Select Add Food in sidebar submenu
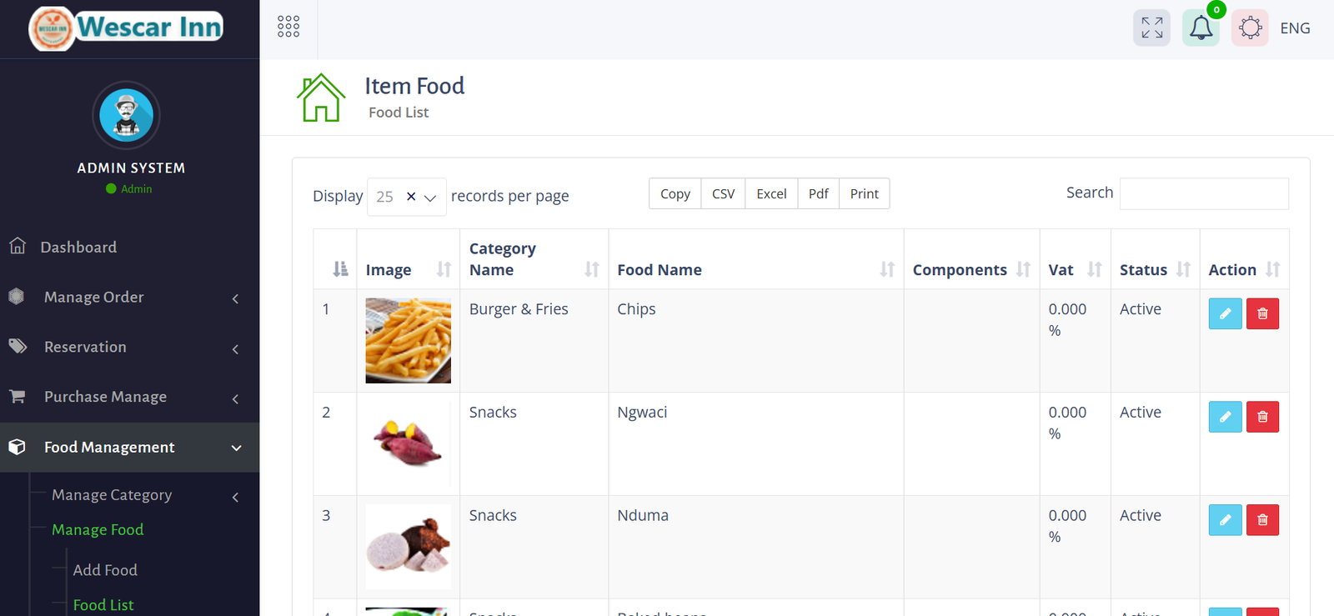 [x=105, y=570]
